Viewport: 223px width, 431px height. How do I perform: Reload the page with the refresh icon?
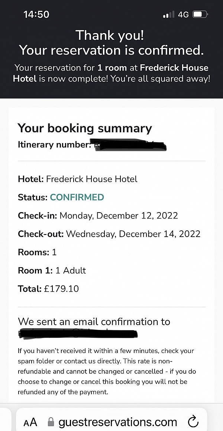coord(193,422)
